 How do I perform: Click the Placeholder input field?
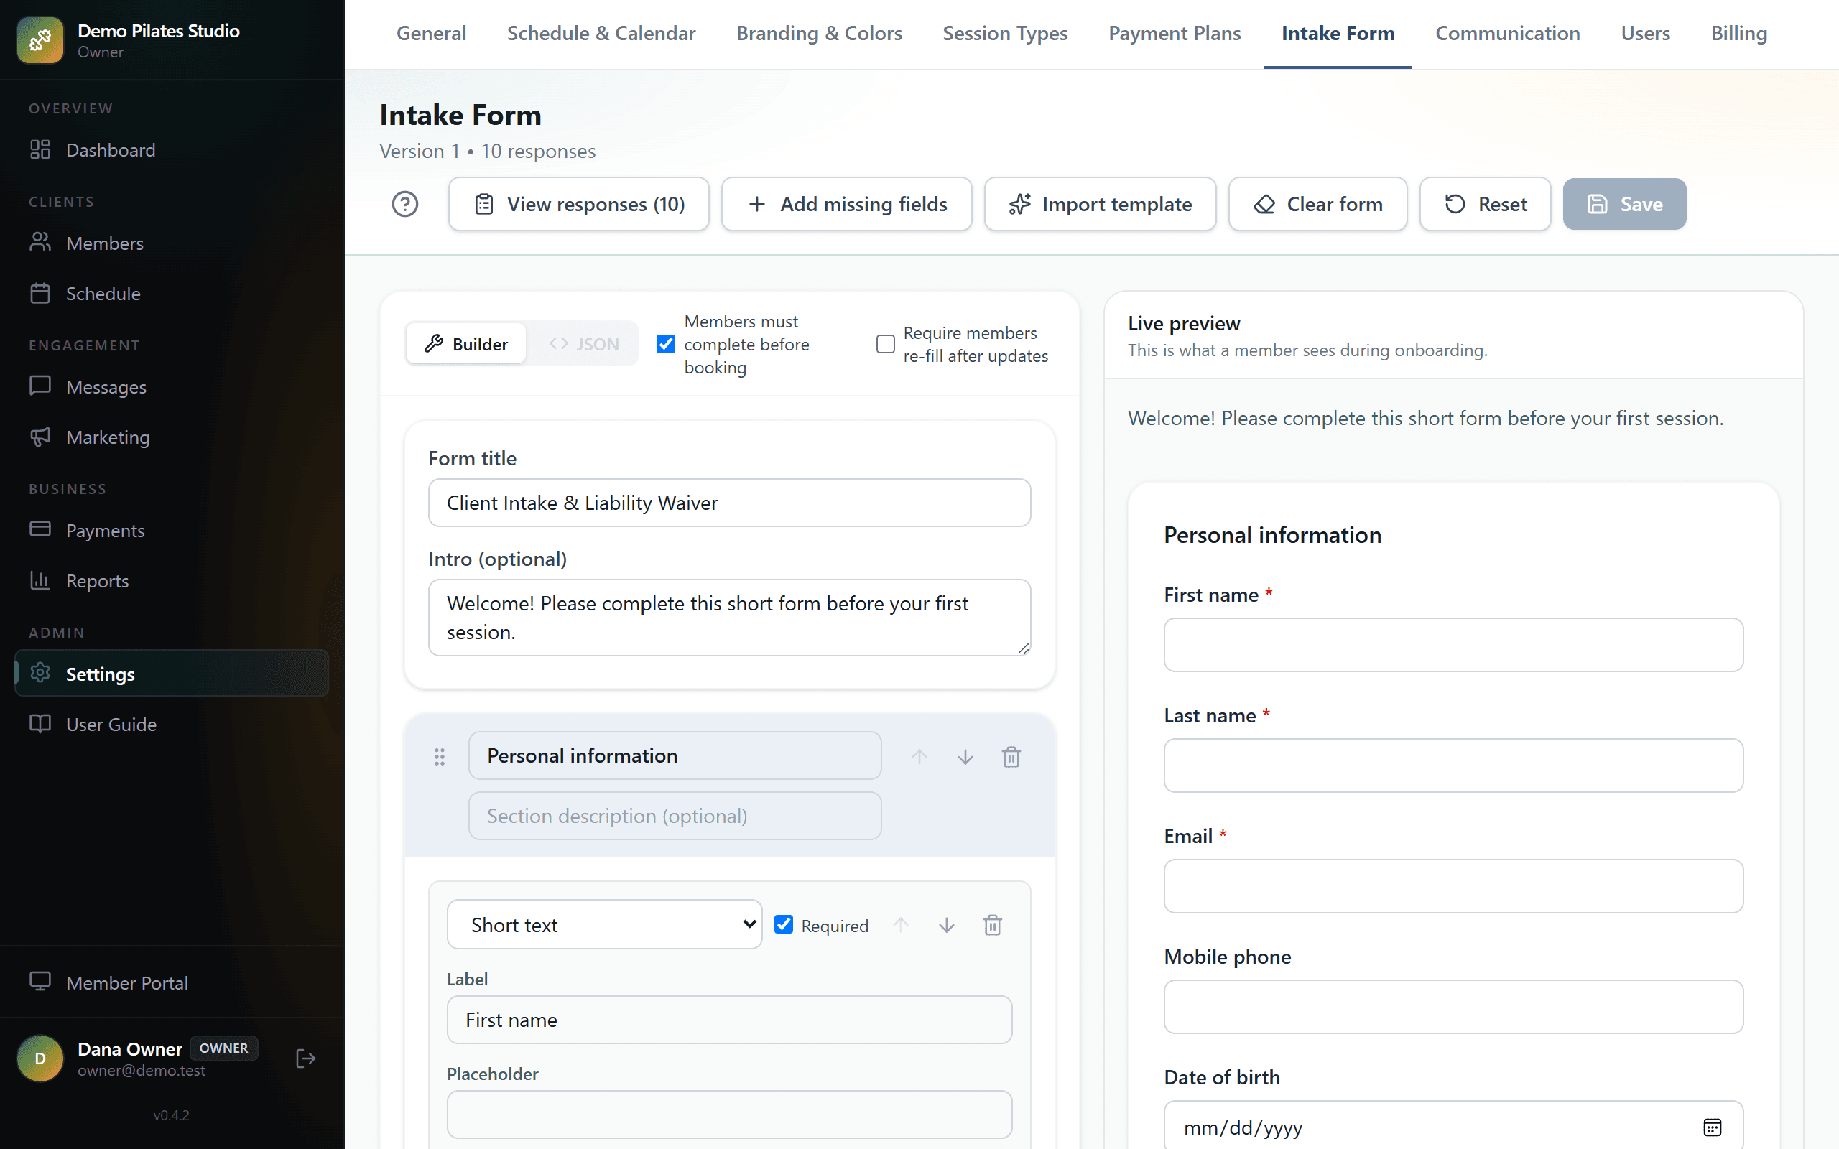click(x=730, y=1114)
